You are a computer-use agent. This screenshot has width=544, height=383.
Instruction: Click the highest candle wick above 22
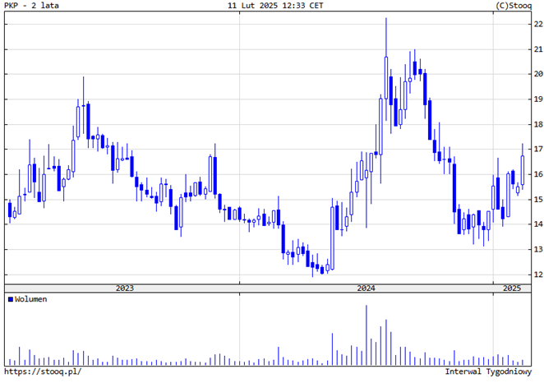pyautogui.click(x=386, y=25)
